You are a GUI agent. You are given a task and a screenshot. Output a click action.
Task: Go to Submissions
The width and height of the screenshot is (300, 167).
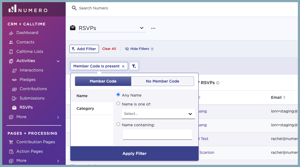coord(32,98)
